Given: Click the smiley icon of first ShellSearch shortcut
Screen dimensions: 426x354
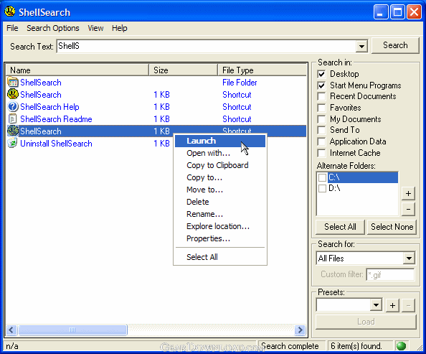Looking at the screenshot, I should point(12,94).
